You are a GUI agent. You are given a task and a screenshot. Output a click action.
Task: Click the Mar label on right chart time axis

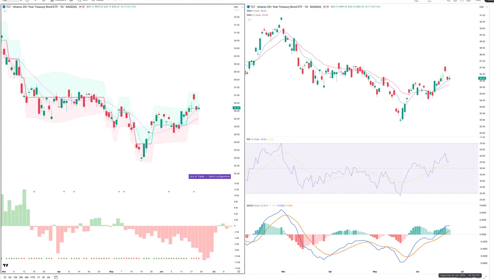pos(282,272)
